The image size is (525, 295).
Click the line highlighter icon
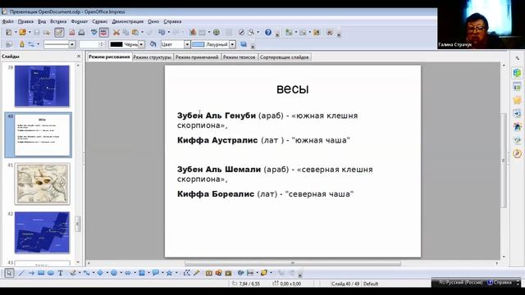22,44
